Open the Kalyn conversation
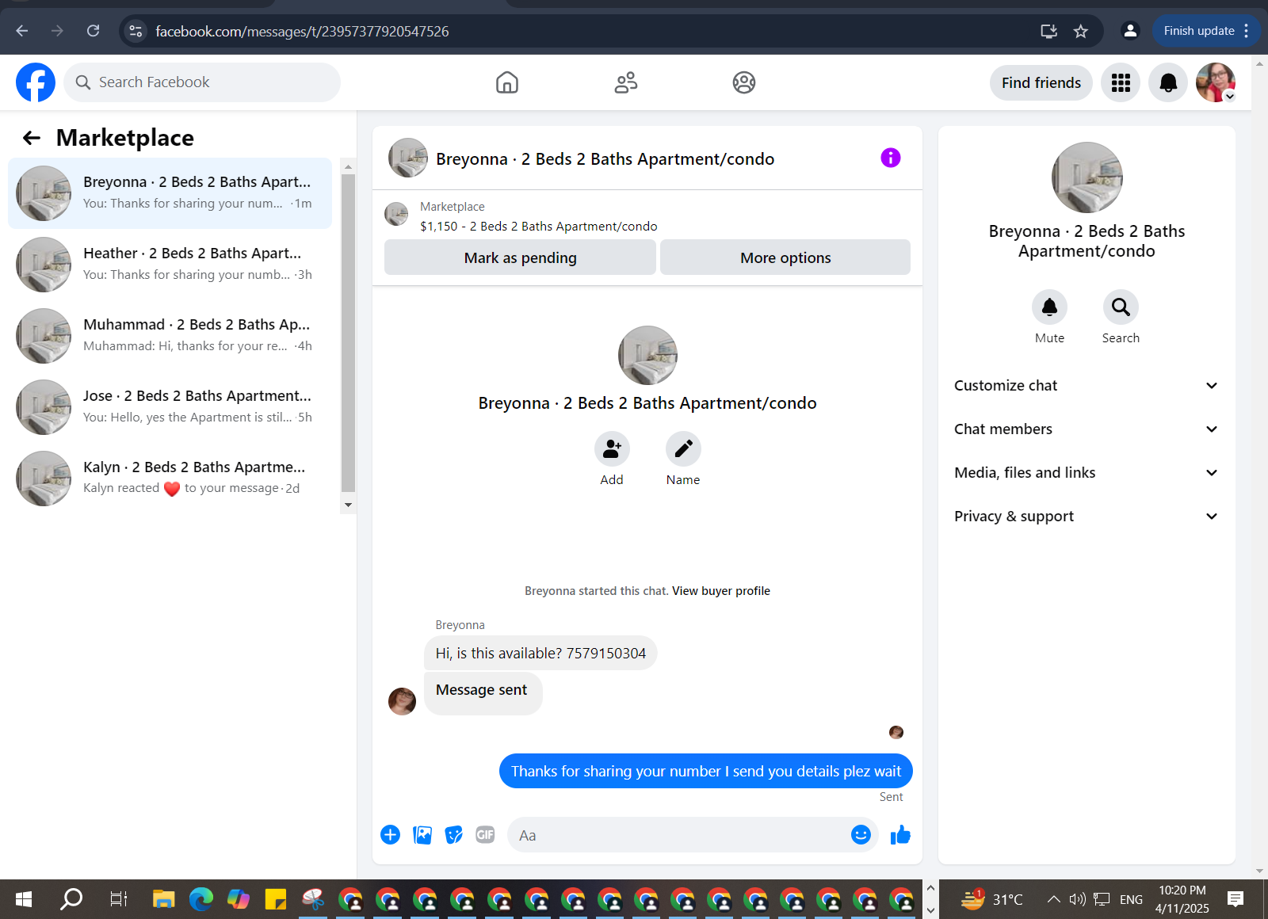This screenshot has width=1268, height=919. pyautogui.click(x=170, y=479)
